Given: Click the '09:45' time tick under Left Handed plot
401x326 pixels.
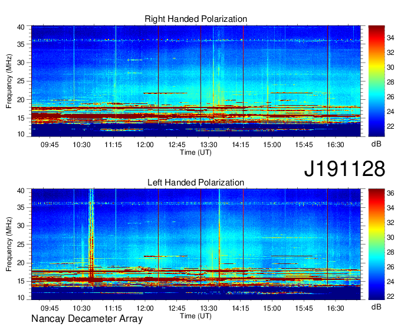Looking at the screenshot, I should click(50, 308).
